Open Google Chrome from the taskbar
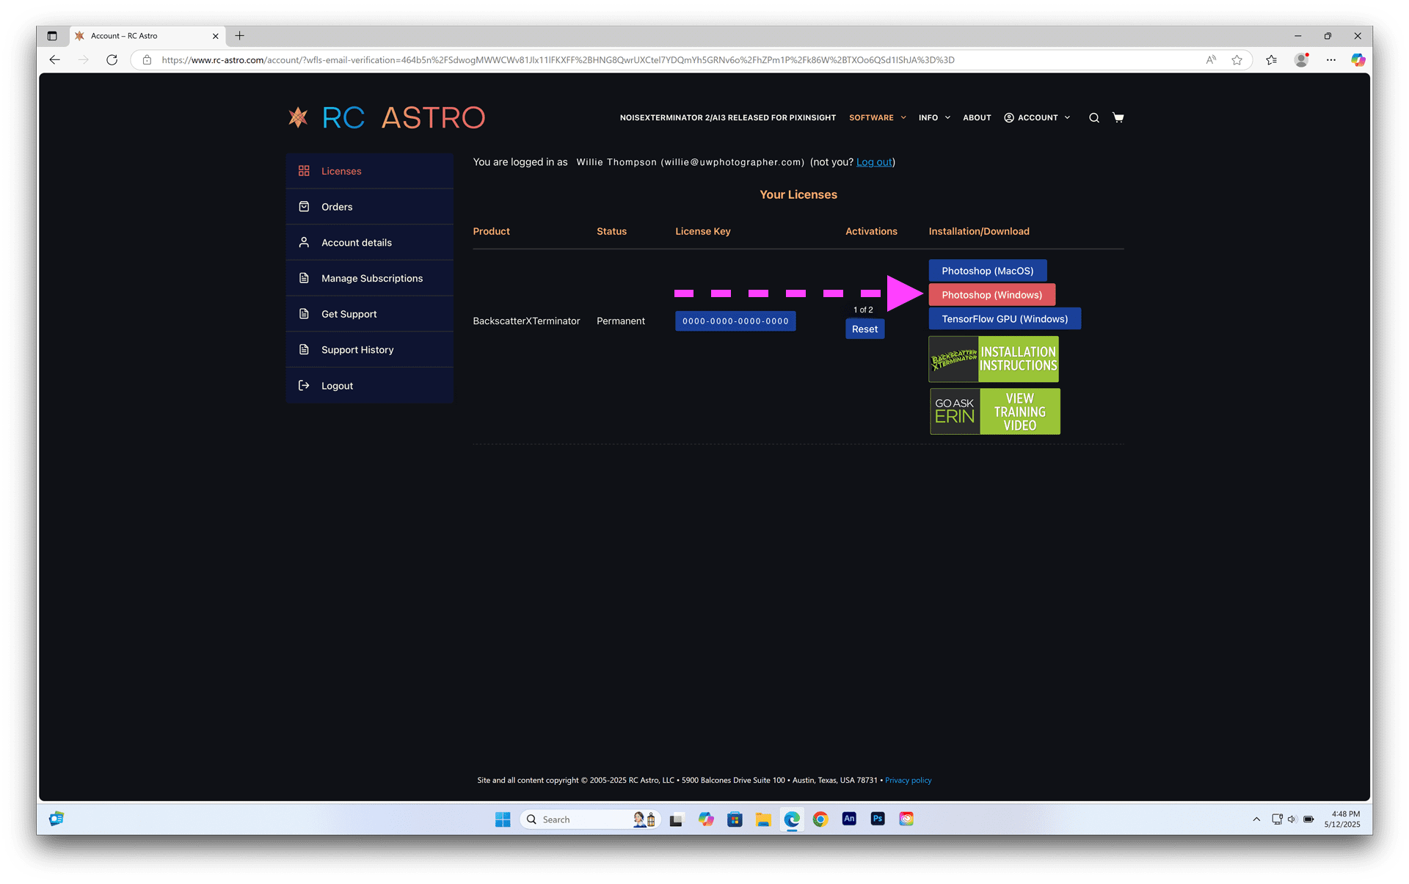The image size is (1409, 884). [x=820, y=819]
